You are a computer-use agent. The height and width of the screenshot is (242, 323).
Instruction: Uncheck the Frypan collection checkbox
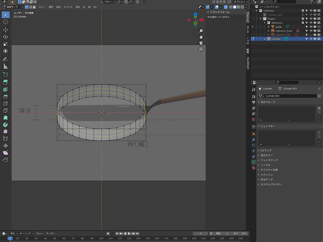click(x=303, y=19)
